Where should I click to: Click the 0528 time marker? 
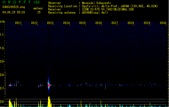click(x=131, y=23)
